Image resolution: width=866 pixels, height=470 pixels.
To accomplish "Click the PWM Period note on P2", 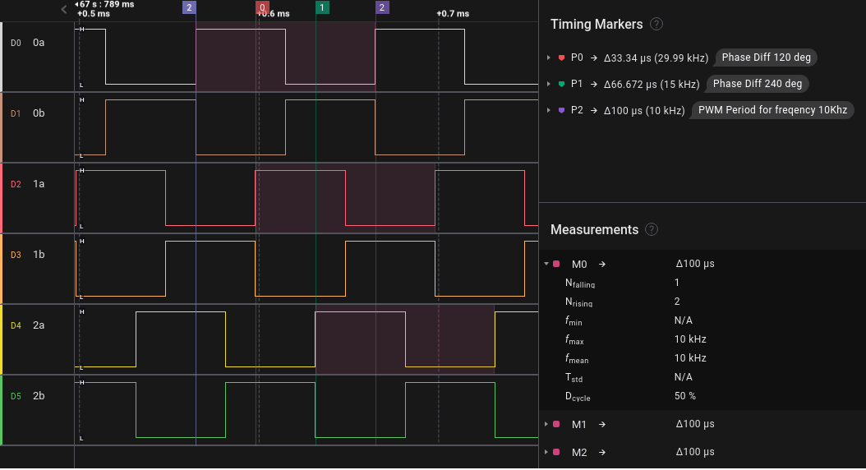I will point(772,110).
